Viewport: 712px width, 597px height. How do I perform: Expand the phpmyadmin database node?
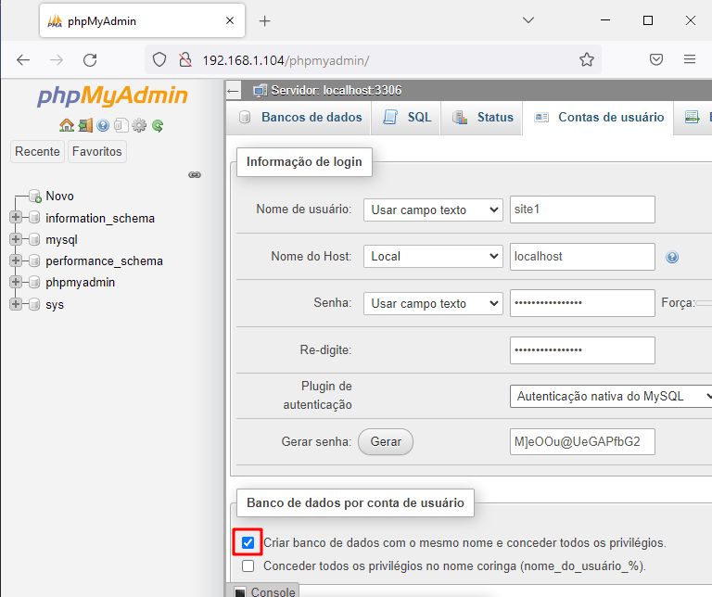(x=16, y=282)
